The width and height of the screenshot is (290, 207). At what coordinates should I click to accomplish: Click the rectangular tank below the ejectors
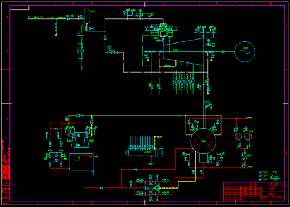tap(81, 162)
